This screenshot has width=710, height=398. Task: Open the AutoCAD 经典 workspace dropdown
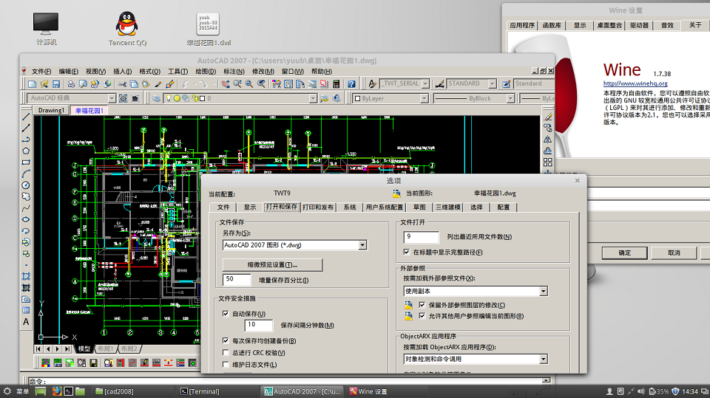pyautogui.click(x=112, y=98)
